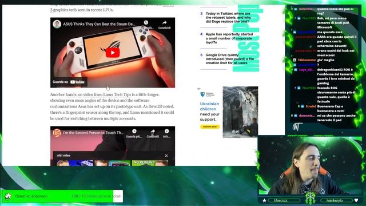Click chat message Buonasera Cap e buonasera a tutti
Viewport: 366px width, 206px height.
(330, 109)
